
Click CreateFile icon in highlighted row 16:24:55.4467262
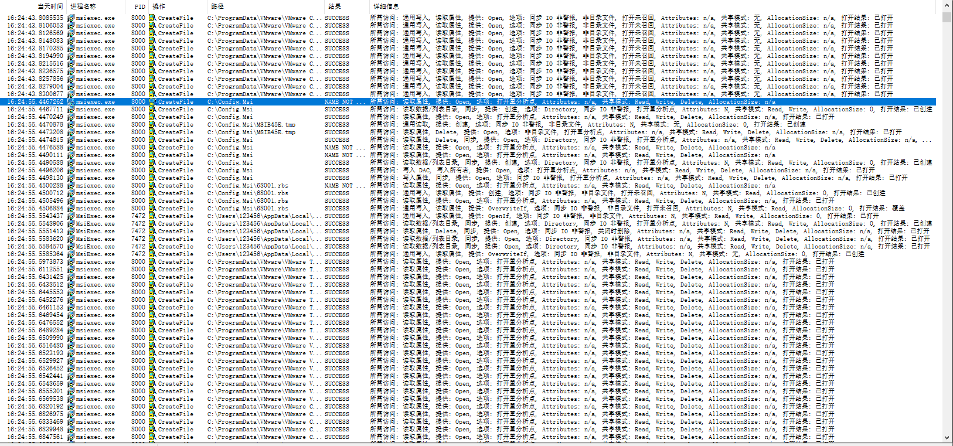click(x=152, y=101)
